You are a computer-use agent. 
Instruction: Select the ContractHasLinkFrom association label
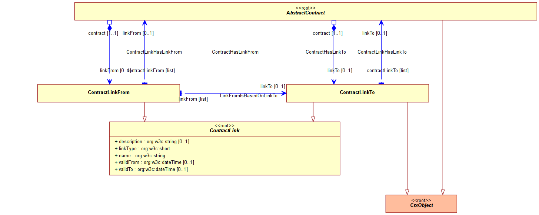click(235, 52)
